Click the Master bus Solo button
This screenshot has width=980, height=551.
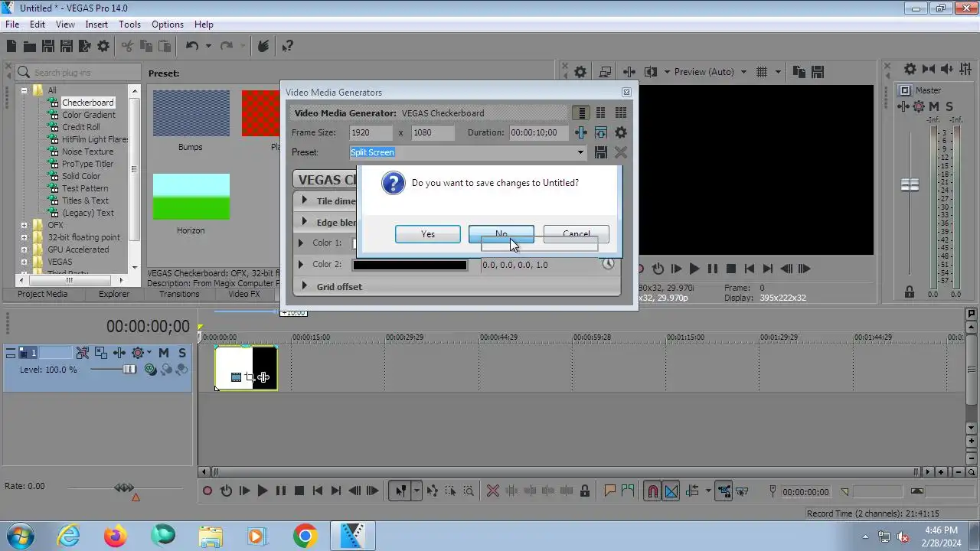[x=949, y=106]
